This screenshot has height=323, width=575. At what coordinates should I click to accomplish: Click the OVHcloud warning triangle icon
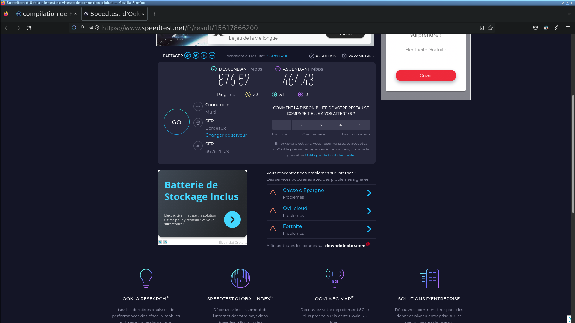click(x=273, y=211)
